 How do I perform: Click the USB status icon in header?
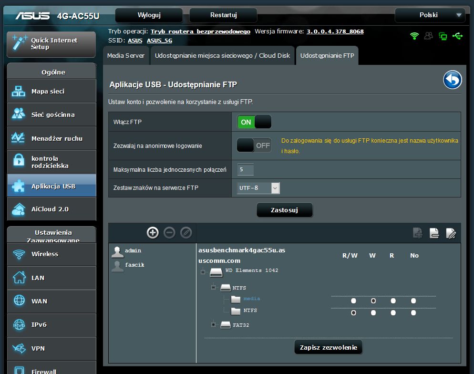[458, 36]
